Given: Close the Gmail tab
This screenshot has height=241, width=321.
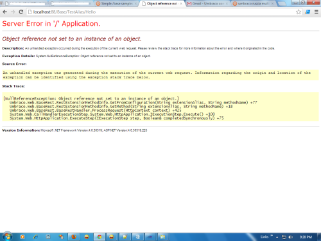Looking at the screenshot, I should [227, 4].
